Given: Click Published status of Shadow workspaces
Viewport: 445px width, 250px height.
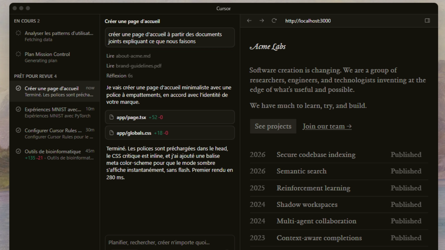Looking at the screenshot, I should click(x=406, y=204).
